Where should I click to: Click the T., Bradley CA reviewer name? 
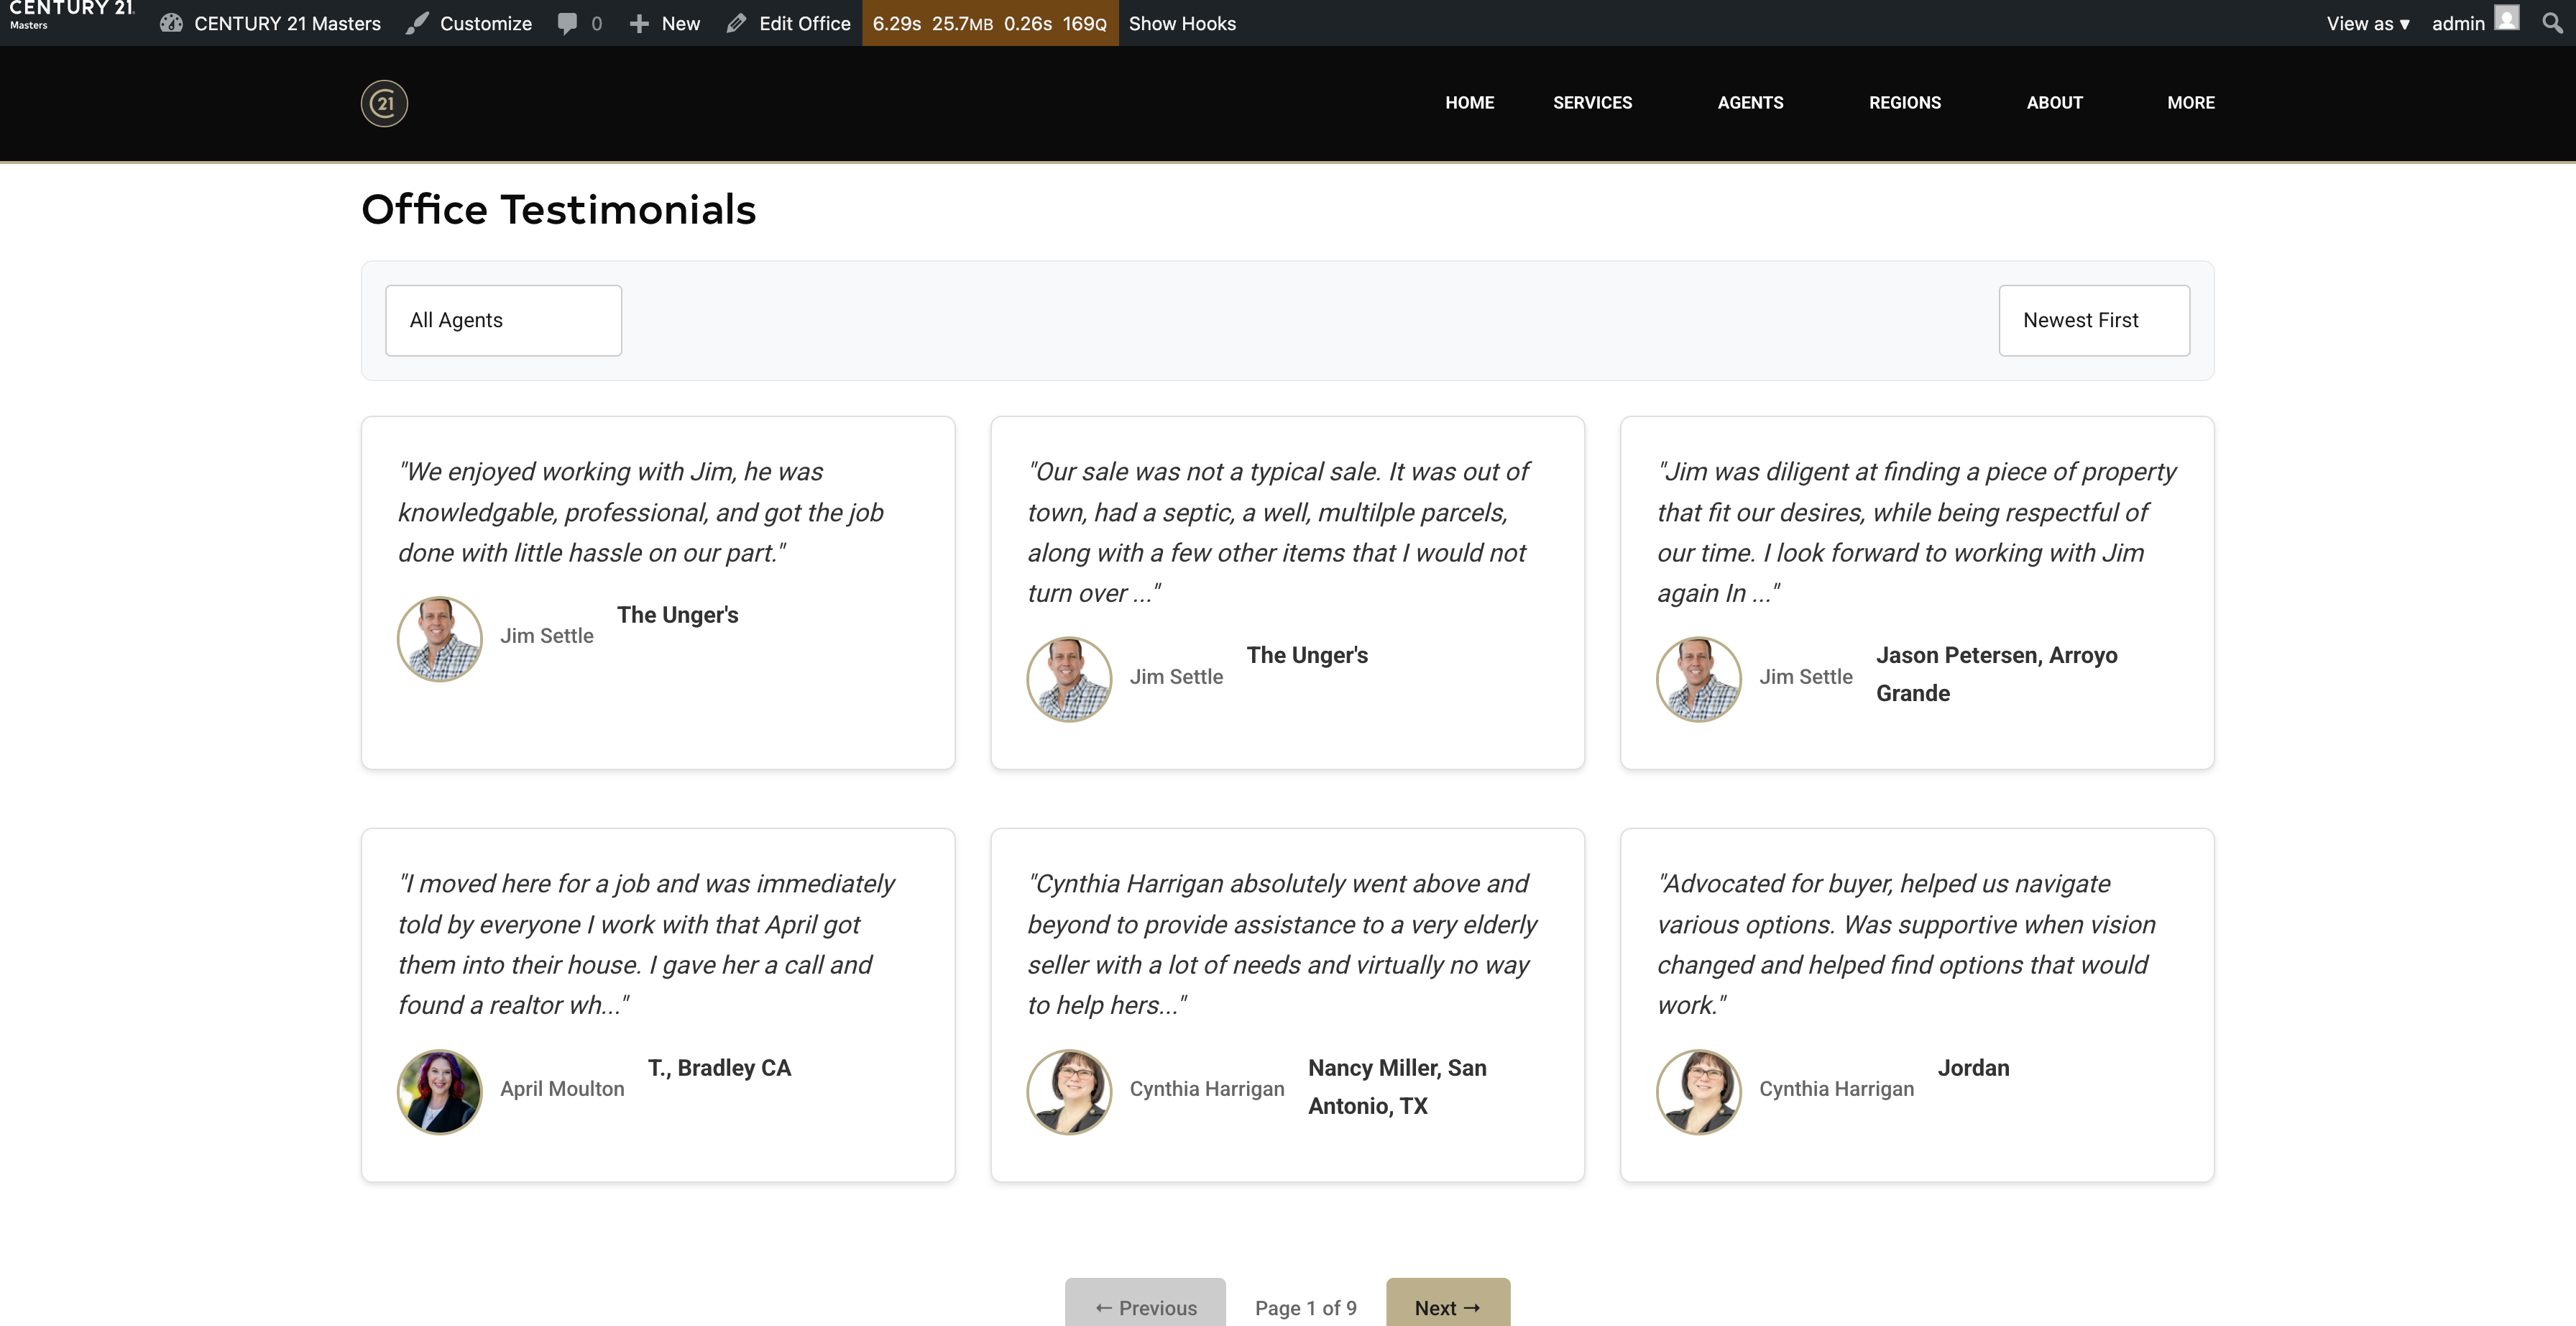click(719, 1068)
